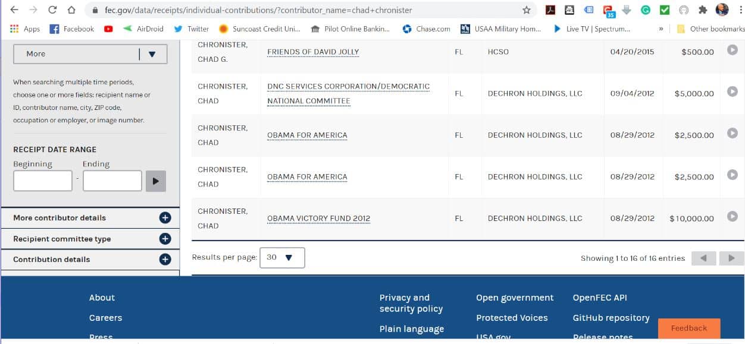
Task: Open the Live TV Spectrum bookmark
Action: 591,29
